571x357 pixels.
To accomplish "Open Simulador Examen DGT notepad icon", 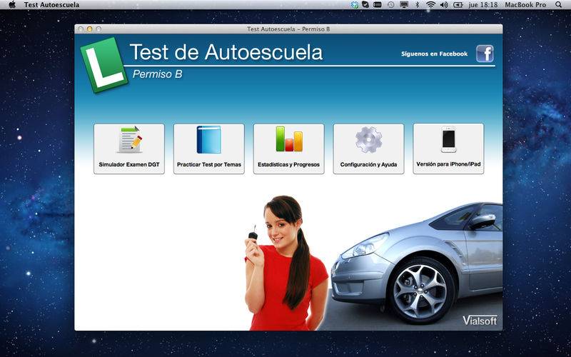I will coord(129,140).
